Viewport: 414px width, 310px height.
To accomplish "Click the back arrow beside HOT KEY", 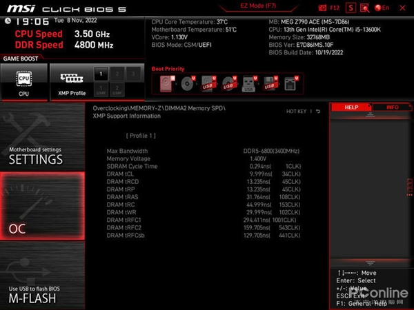I will tap(318, 112).
